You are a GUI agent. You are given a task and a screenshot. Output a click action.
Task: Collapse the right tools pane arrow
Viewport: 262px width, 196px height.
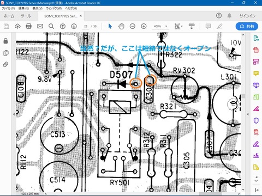pyautogui.click(x=248, y=114)
